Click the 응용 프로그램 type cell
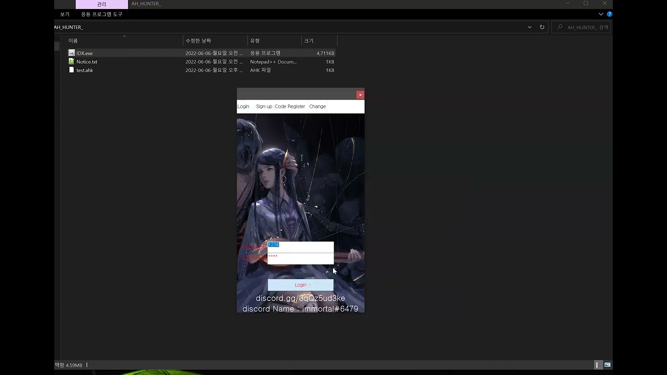This screenshot has height=375, width=667. click(x=265, y=53)
